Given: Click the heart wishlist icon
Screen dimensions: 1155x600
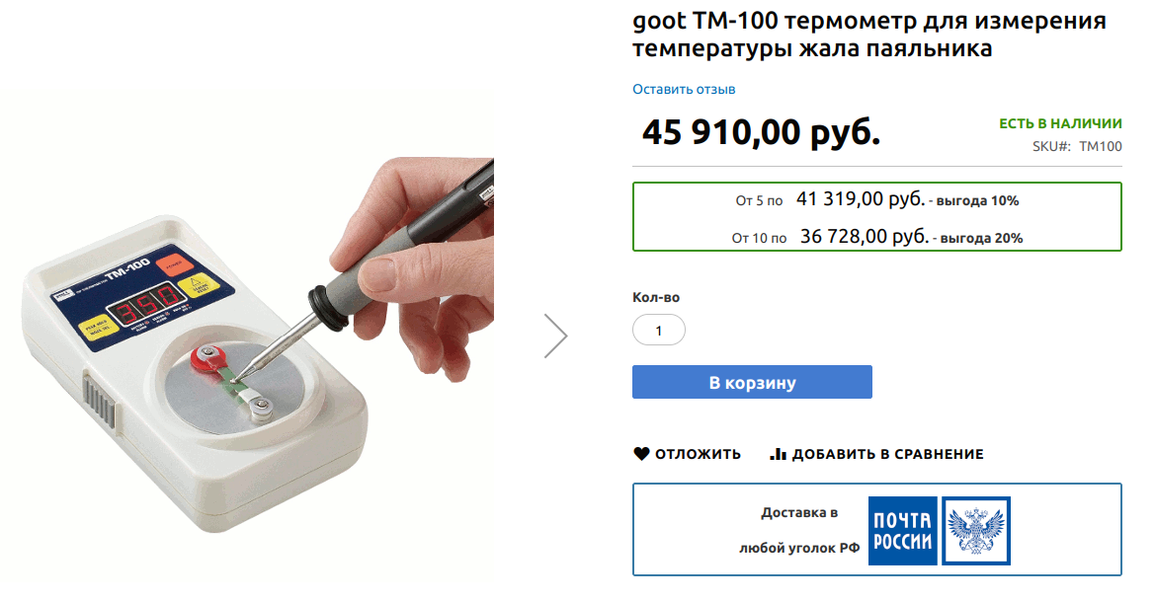Looking at the screenshot, I should click(641, 454).
